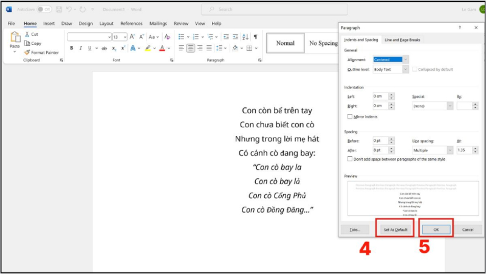The image size is (486, 274).
Task: Click Cancel in Paragraph dialog
Action: (x=468, y=230)
